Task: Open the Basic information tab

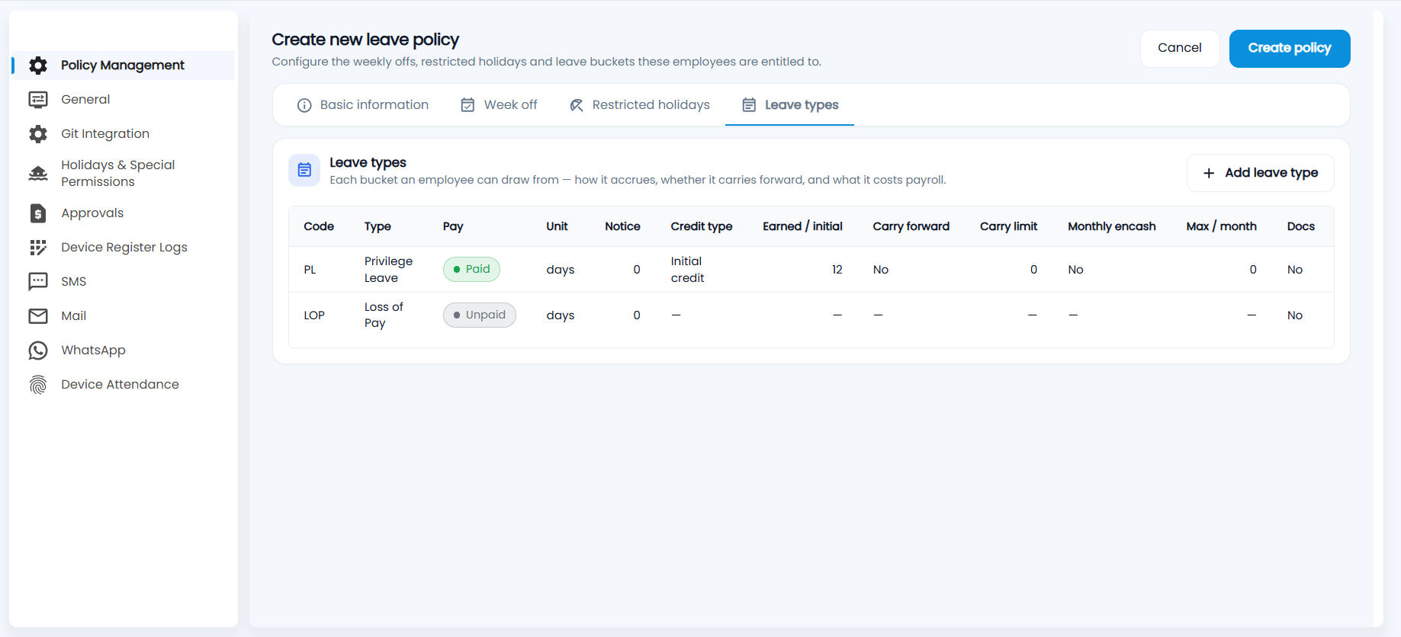Action: (363, 105)
